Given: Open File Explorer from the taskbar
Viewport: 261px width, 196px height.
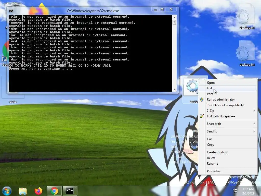Looking at the screenshot, I should [23, 191].
